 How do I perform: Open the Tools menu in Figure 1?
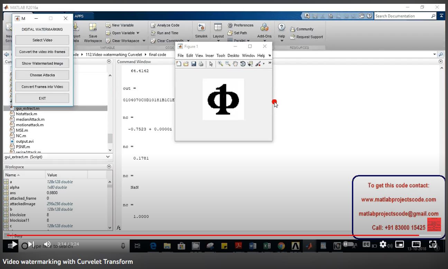click(x=221, y=56)
